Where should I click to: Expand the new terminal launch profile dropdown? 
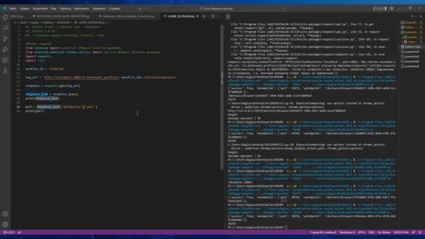[415, 16]
